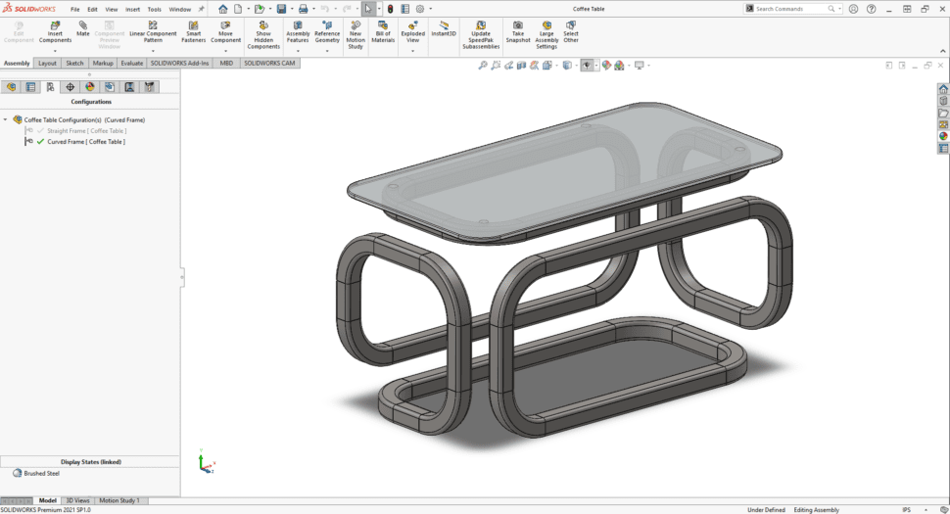Collapse the CommandManager ribbon chevron

pos(943,51)
